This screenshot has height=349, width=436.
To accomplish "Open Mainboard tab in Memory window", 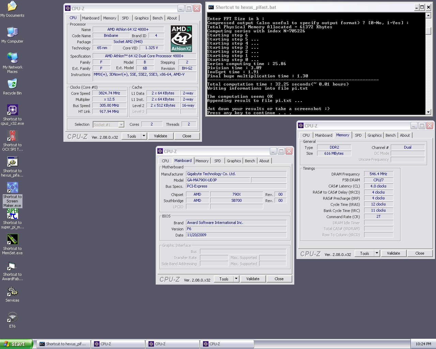I will pos(324,135).
